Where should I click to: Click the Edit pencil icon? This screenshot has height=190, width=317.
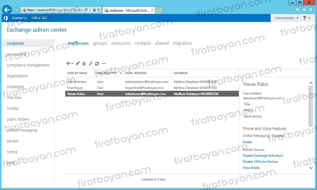(x=78, y=64)
